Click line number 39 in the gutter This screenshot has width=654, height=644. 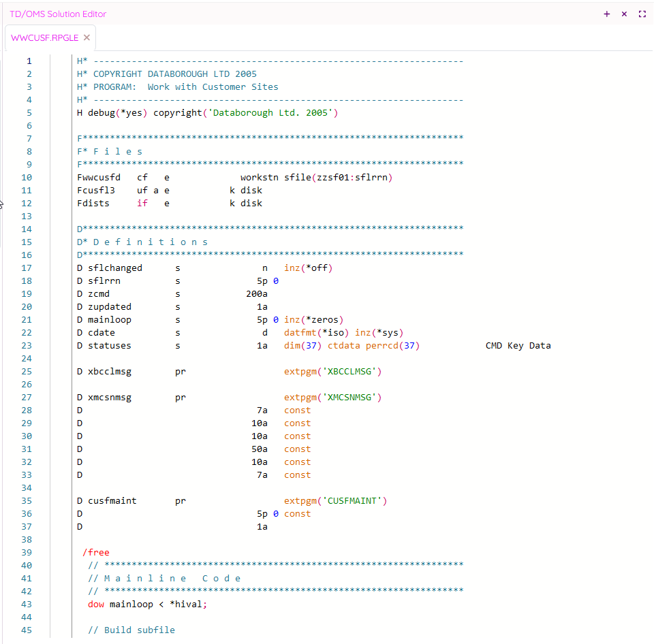point(27,552)
